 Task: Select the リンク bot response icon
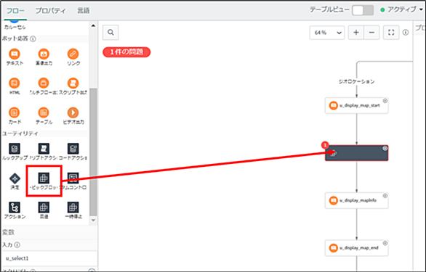pyautogui.click(x=73, y=54)
